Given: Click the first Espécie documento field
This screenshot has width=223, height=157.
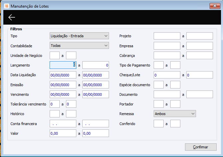Looking at the screenshot, I should click(159, 84).
